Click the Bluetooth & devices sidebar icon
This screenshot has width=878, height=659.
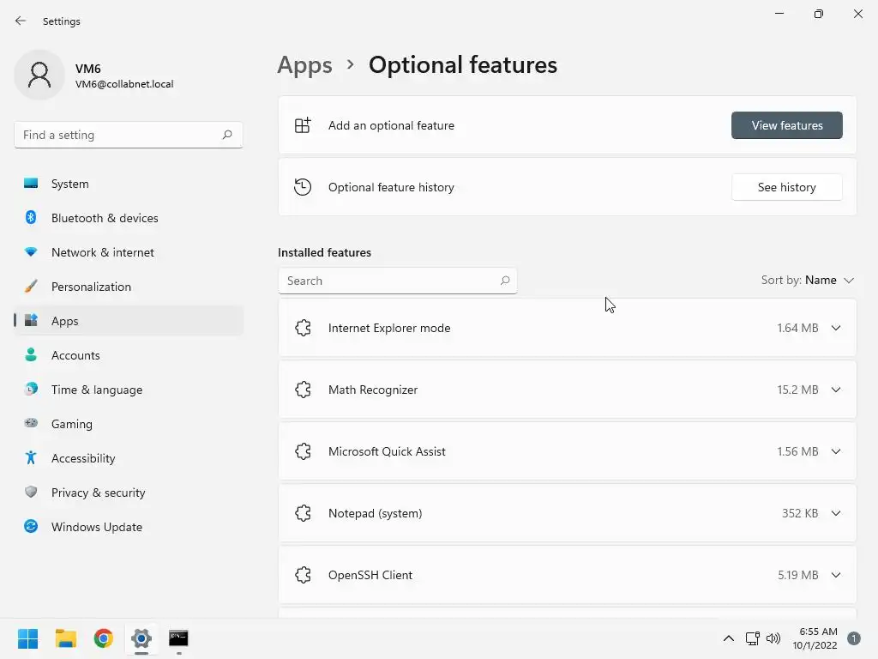(31, 218)
